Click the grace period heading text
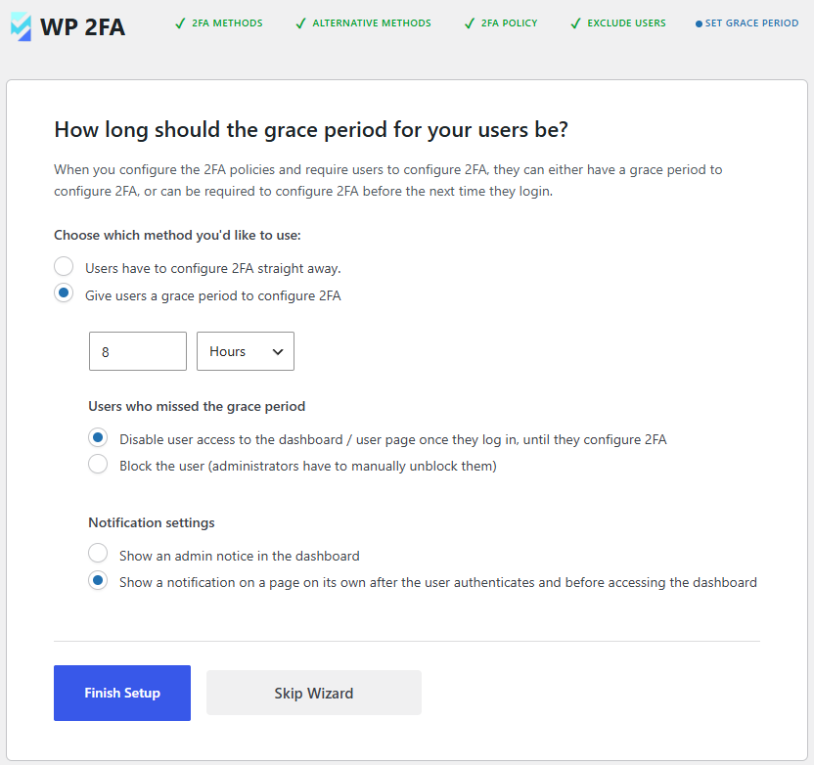814x765 pixels. (x=311, y=130)
